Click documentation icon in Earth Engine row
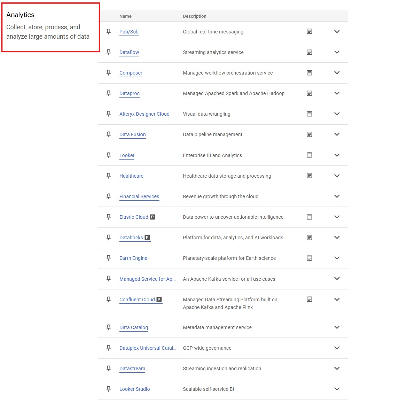Screen dimensions: 415x403 point(309,258)
